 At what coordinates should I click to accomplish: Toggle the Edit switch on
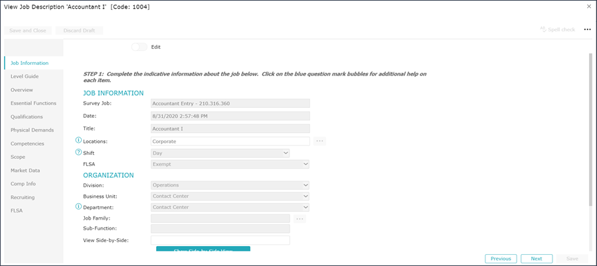[x=139, y=47]
